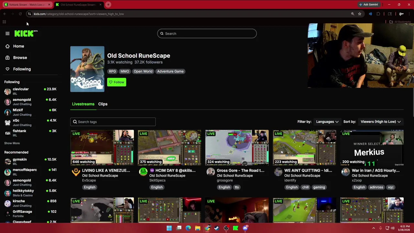Open Discord from the taskbar
Image resolution: width=414 pixels, height=233 pixels.
tap(245, 228)
